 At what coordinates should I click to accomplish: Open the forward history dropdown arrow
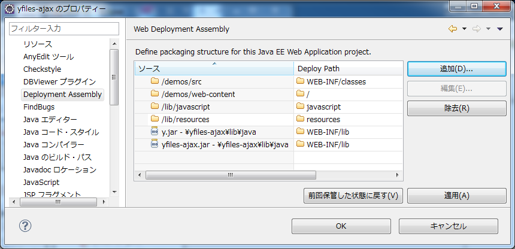click(488, 29)
